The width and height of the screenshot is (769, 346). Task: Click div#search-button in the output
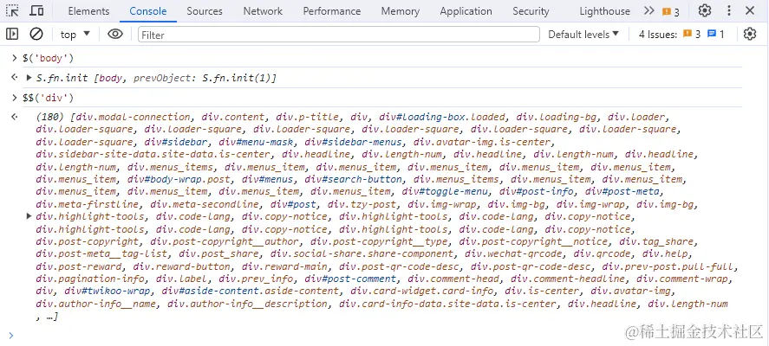tap(353, 179)
